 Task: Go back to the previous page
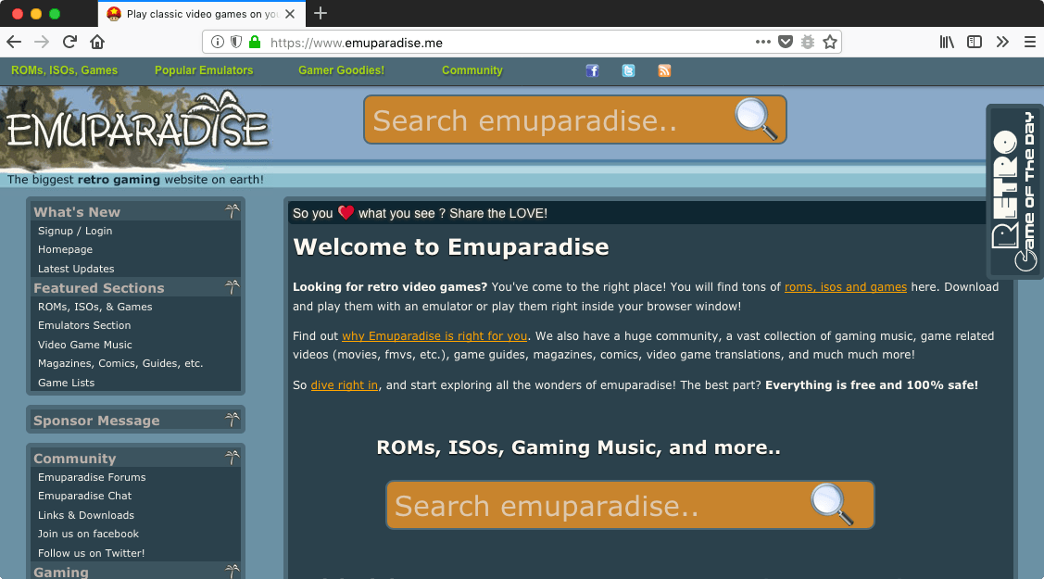(14, 42)
